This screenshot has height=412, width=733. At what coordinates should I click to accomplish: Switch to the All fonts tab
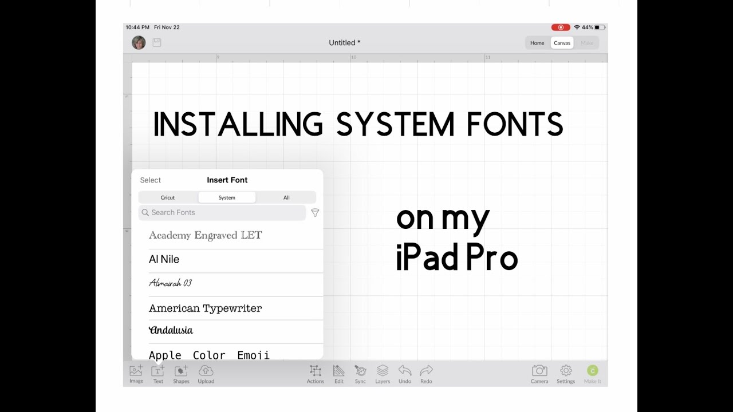[286, 197]
